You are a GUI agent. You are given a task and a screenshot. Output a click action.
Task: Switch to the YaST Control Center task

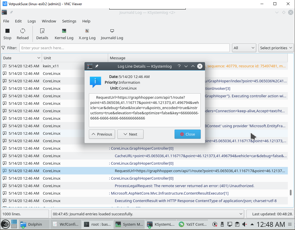[192, 224]
